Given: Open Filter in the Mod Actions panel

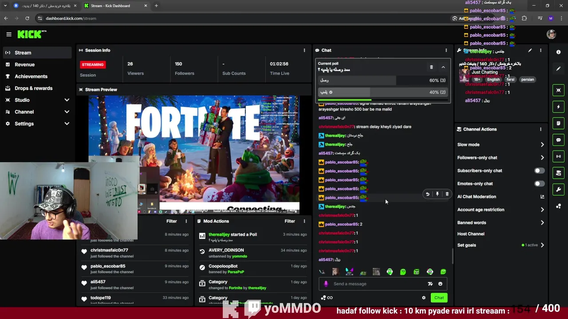Looking at the screenshot, I should [290, 221].
